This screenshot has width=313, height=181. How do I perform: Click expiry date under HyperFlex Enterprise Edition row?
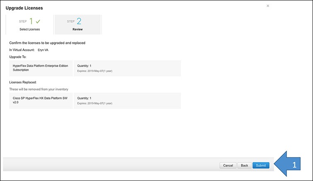click(95, 71)
